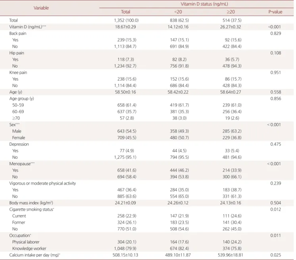The height and width of the screenshot is (260, 296).
Task: Click the 'Vitamin D (ng/mL)' row label
Action: (x=27, y=27)
